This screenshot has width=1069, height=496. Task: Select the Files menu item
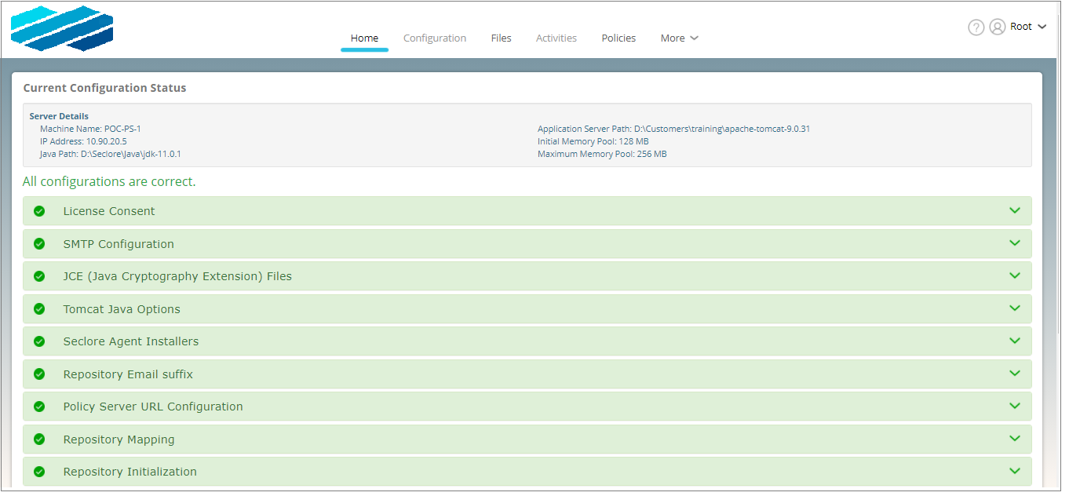[501, 38]
